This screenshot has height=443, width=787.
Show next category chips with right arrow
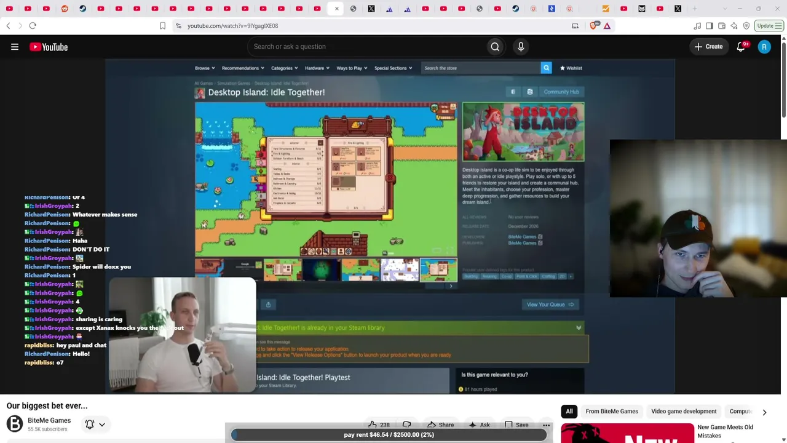pyautogui.click(x=764, y=412)
